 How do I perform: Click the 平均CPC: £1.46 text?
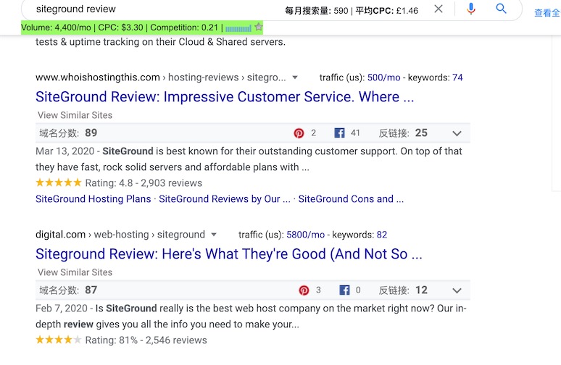[386, 11]
